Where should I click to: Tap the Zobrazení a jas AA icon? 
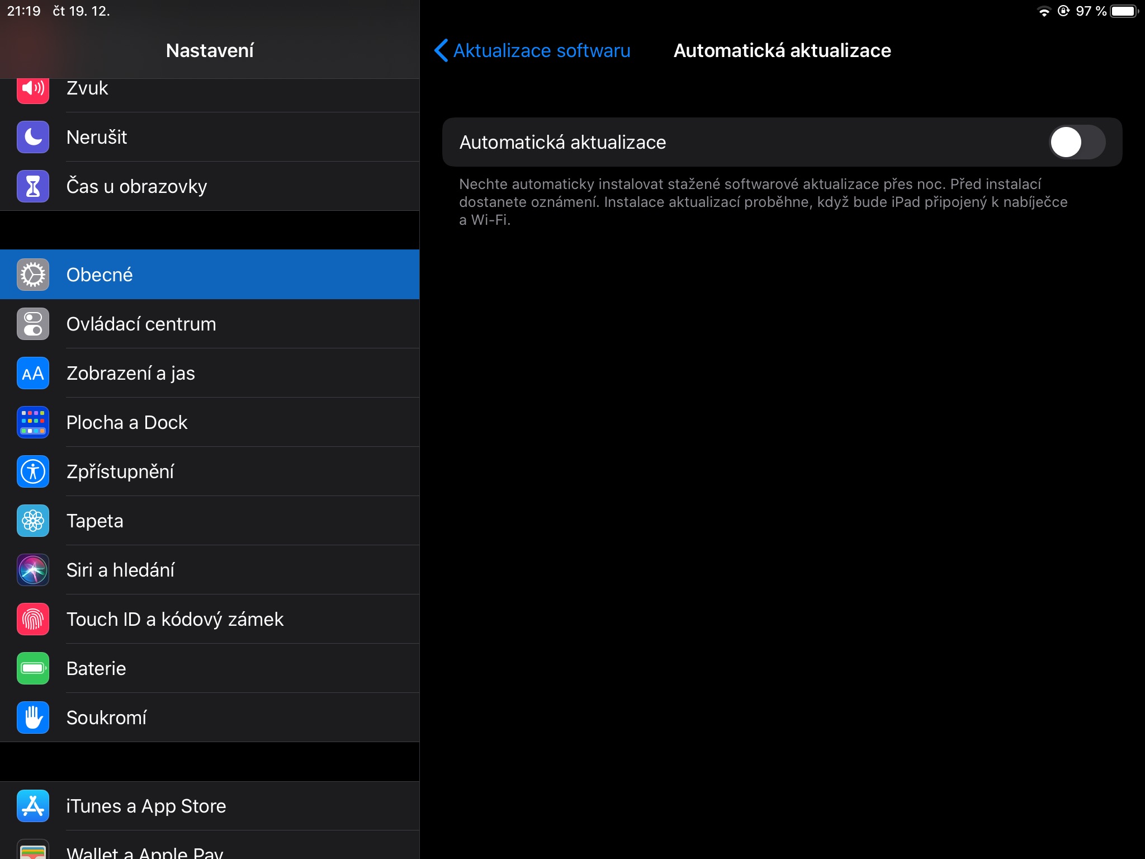(x=33, y=373)
